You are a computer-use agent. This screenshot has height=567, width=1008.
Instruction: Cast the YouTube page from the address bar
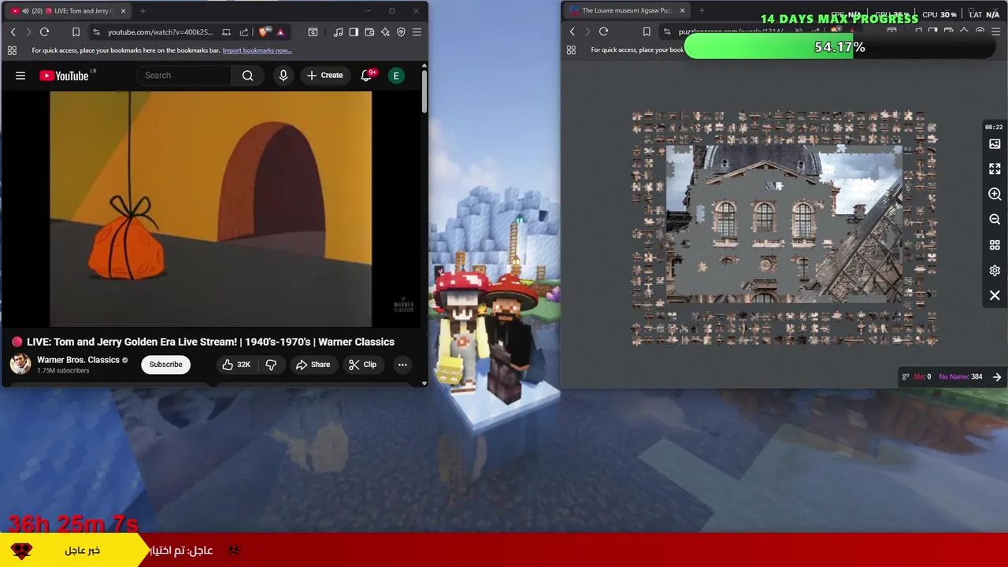pos(227,32)
